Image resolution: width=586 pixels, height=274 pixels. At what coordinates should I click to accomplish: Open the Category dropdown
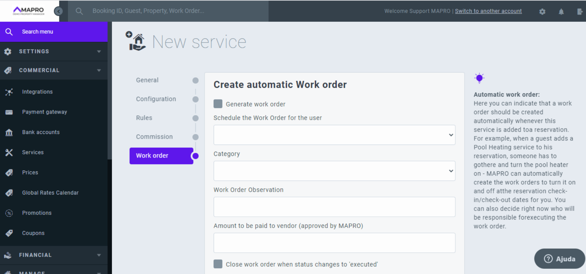tap(334, 171)
